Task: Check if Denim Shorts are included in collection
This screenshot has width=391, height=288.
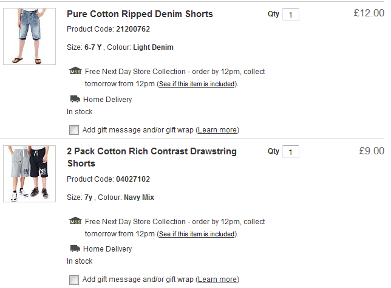Action: [x=197, y=84]
